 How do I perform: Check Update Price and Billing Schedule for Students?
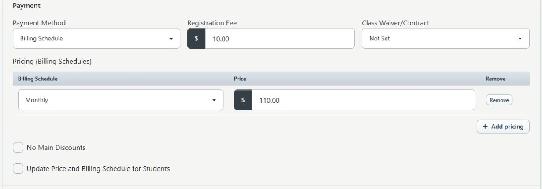tap(18, 168)
